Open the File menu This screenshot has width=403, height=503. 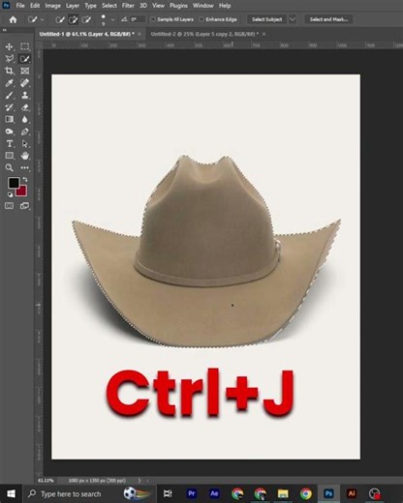20,6
